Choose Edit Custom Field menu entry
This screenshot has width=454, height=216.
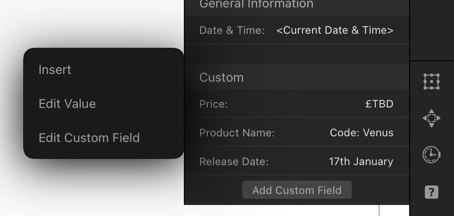[89, 138]
